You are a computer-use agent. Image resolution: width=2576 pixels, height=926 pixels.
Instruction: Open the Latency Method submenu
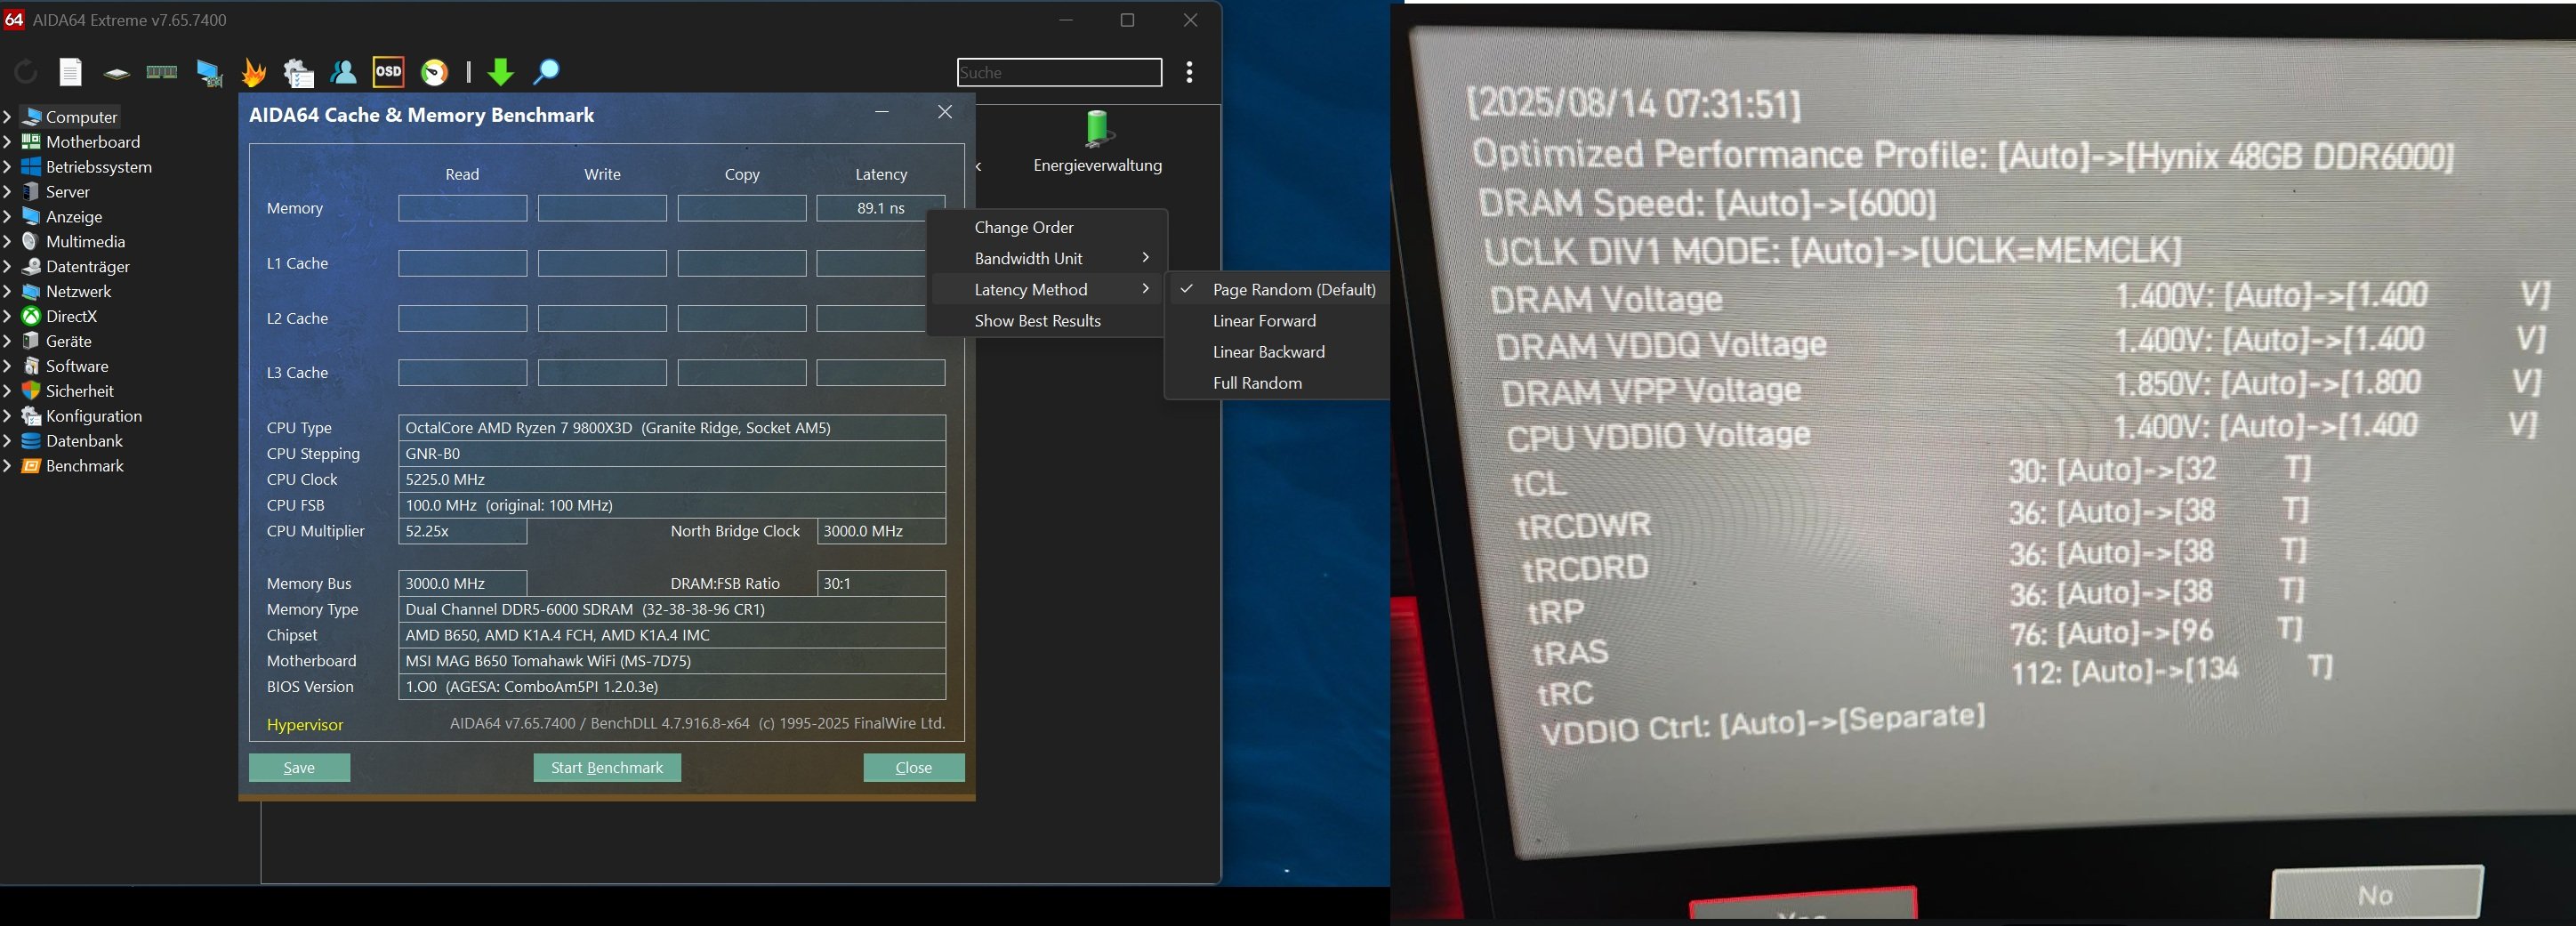tap(1047, 289)
